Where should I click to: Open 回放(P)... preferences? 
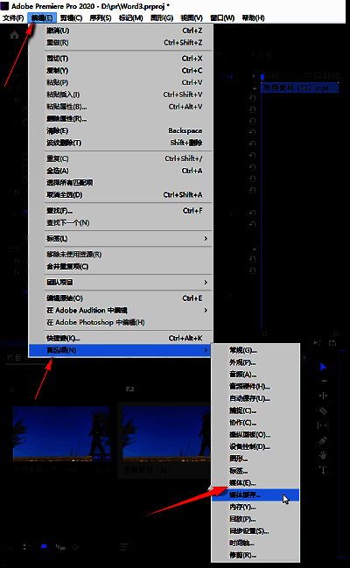255,519
